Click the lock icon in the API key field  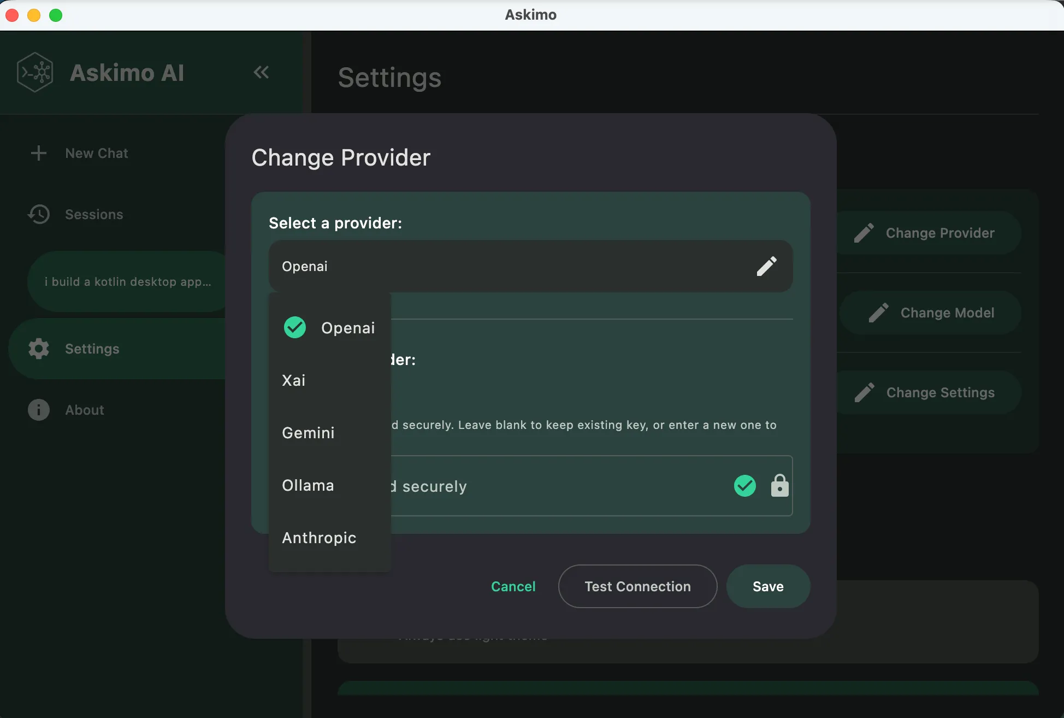[x=779, y=486]
